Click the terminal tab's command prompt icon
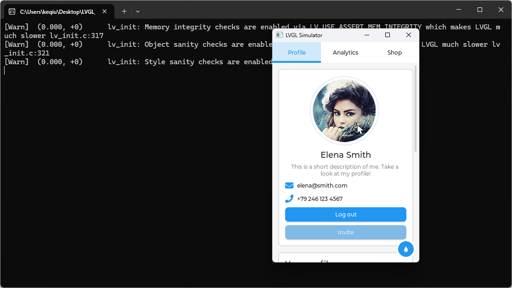The height and width of the screenshot is (288, 512). coord(12,11)
